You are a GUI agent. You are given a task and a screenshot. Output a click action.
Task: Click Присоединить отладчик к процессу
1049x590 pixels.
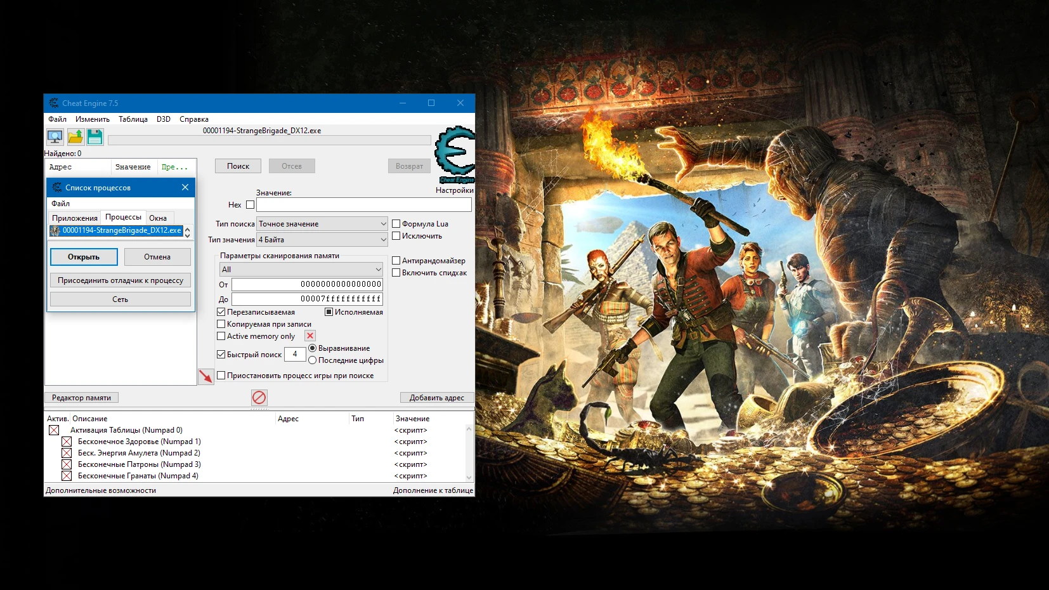(x=120, y=280)
